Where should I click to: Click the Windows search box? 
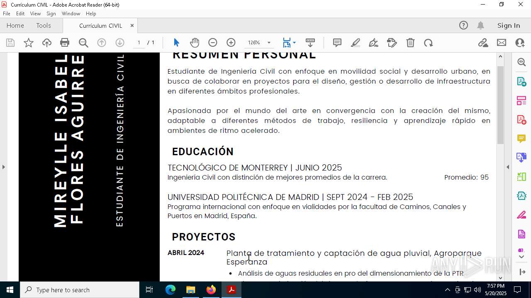click(80, 290)
